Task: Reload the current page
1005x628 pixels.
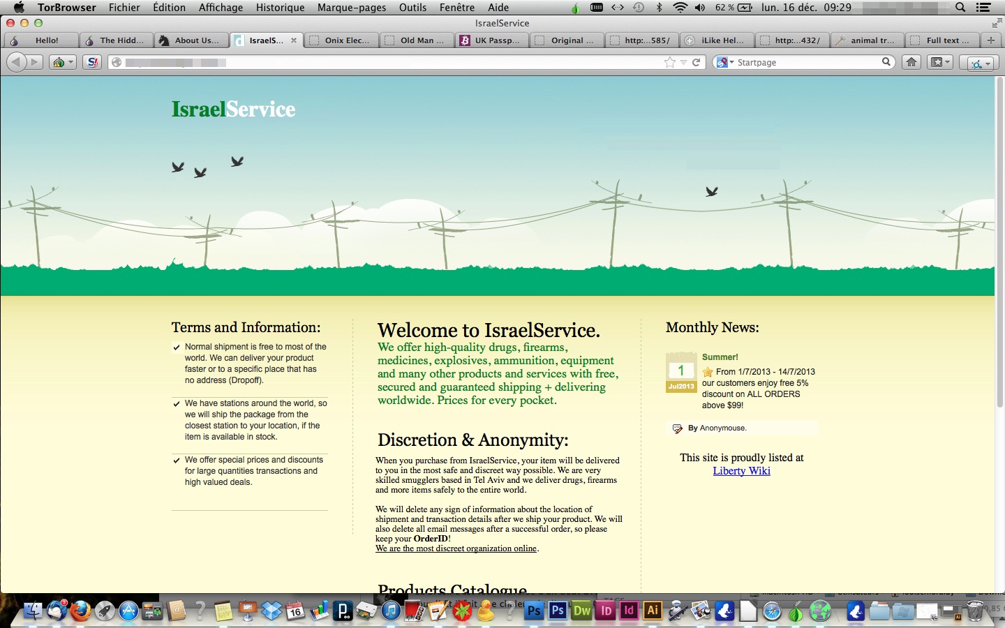Action: [696, 62]
